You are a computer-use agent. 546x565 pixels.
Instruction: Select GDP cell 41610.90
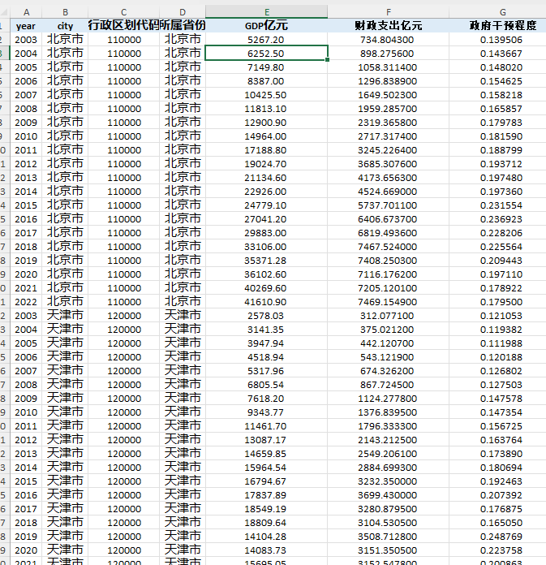click(267, 302)
